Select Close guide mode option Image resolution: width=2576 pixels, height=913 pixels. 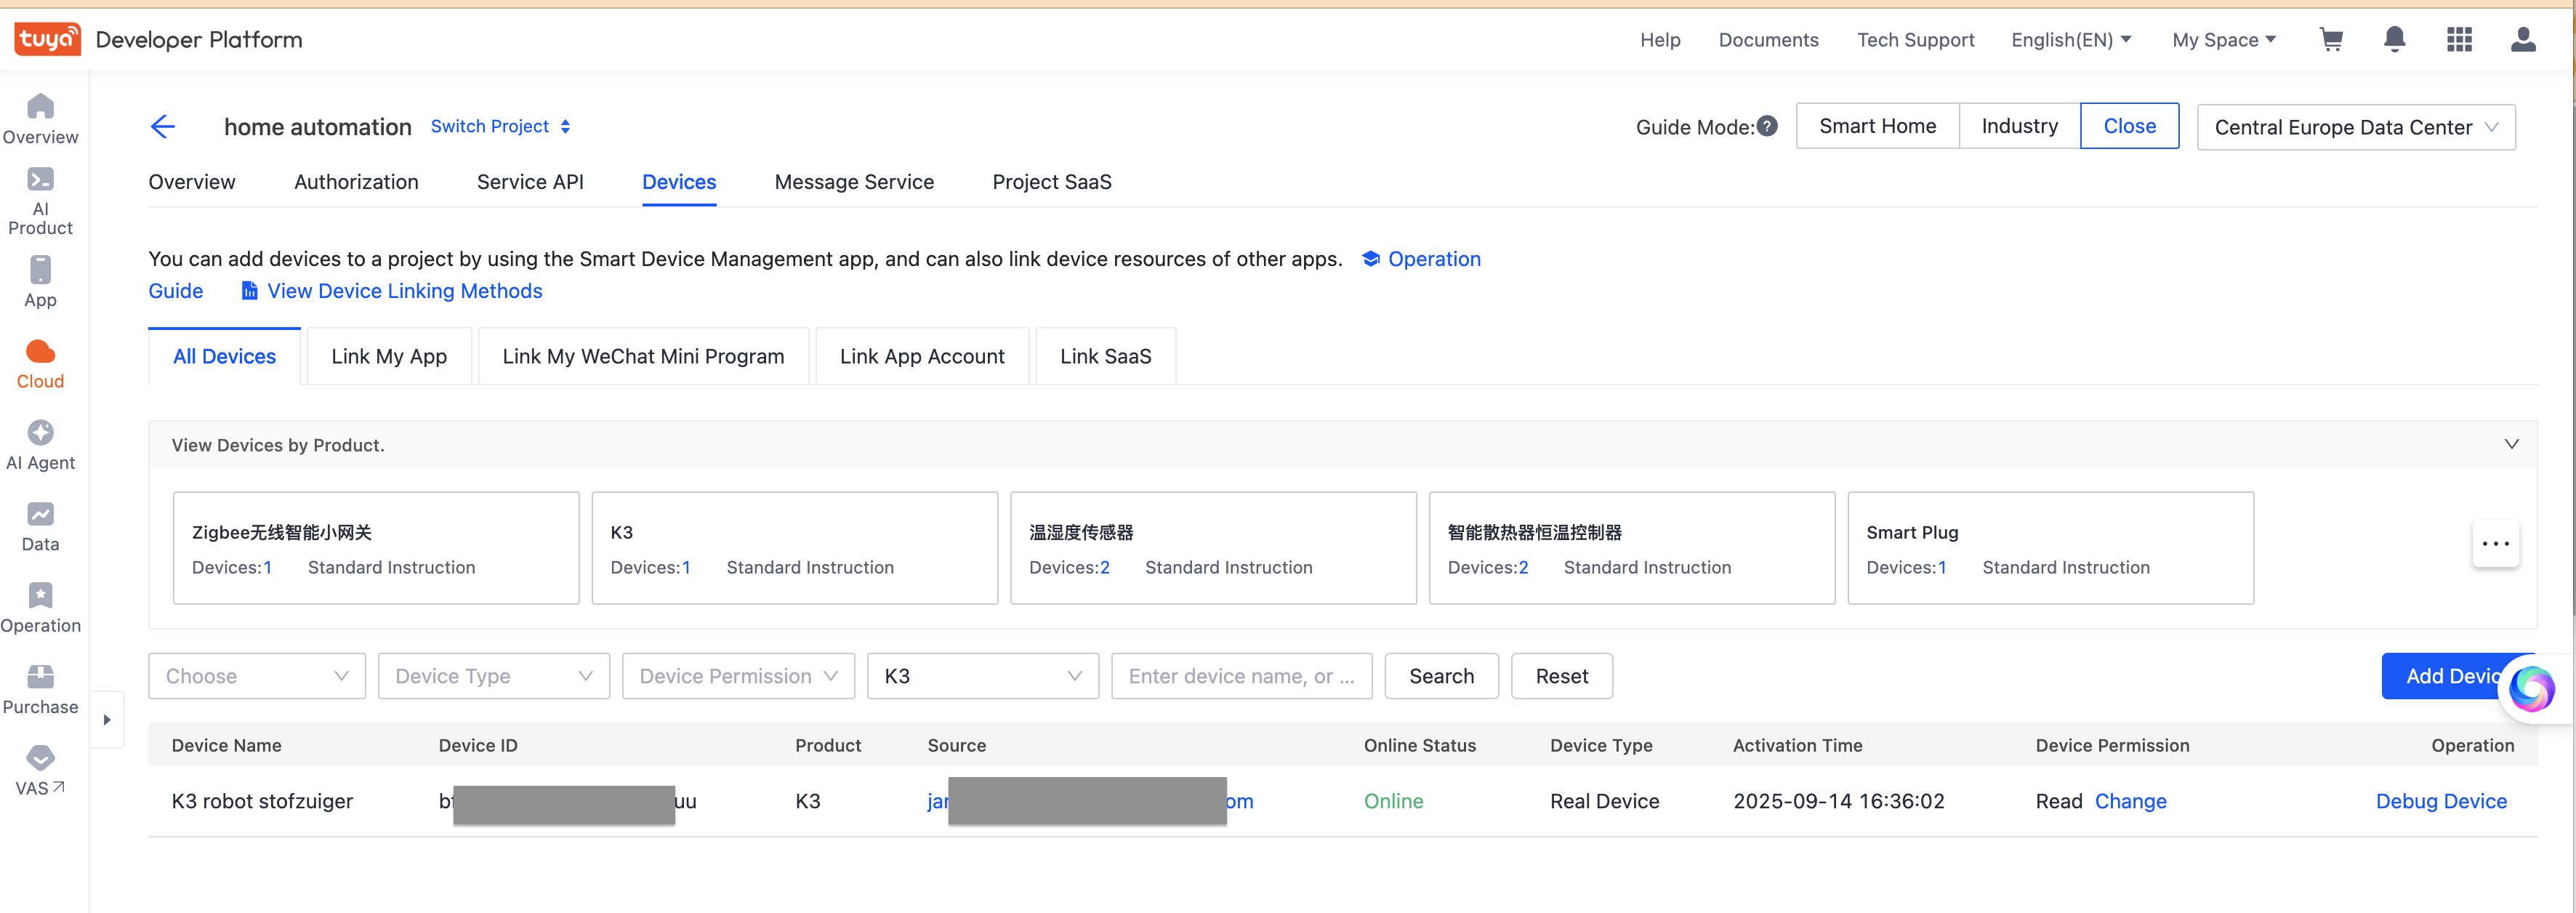click(2129, 126)
